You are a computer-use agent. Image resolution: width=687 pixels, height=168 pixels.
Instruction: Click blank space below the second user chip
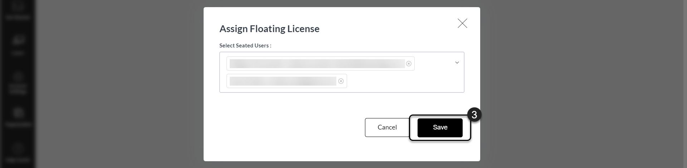(x=286, y=90)
